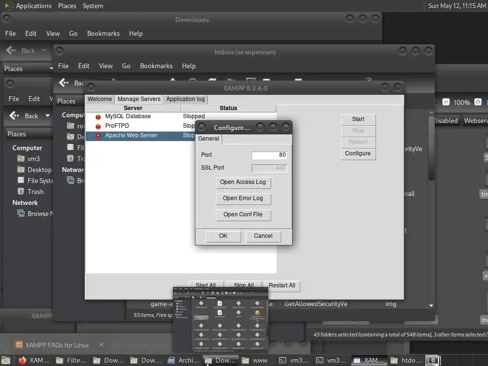Select GetAllowedSecurityVe item in htdocs
This screenshot has height=366, width=488.
click(x=315, y=304)
